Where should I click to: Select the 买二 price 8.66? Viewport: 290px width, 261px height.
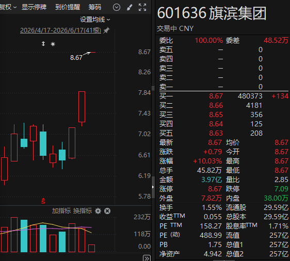click(216, 105)
